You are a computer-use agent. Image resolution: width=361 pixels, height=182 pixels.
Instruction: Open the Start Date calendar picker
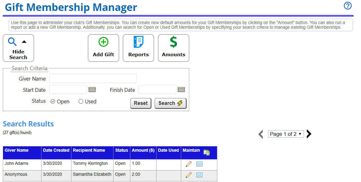92,90
